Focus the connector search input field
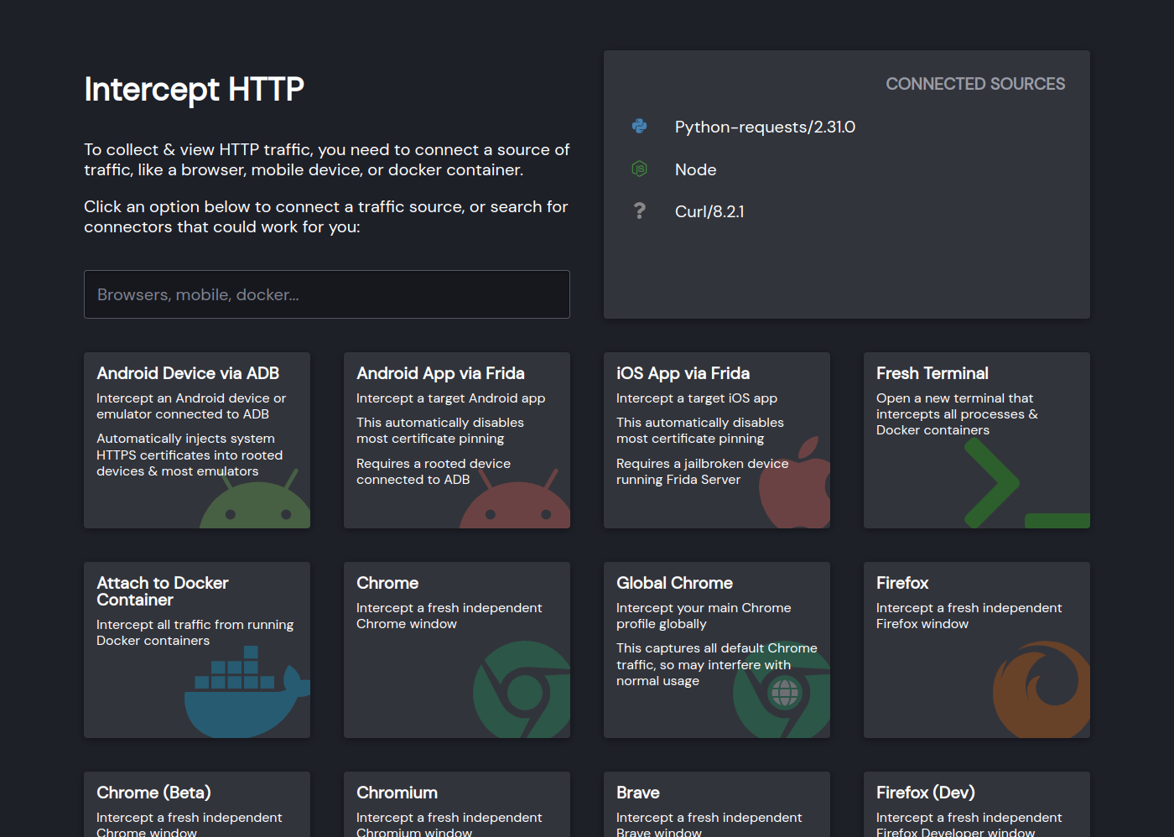 point(327,294)
